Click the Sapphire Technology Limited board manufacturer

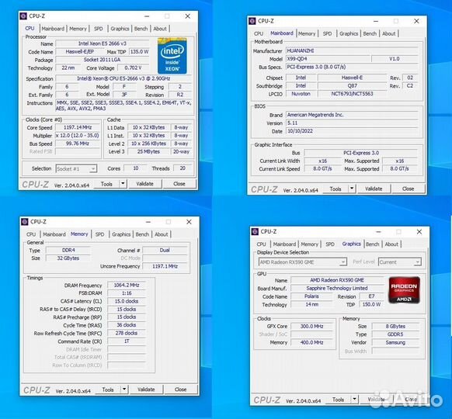pos(337,288)
